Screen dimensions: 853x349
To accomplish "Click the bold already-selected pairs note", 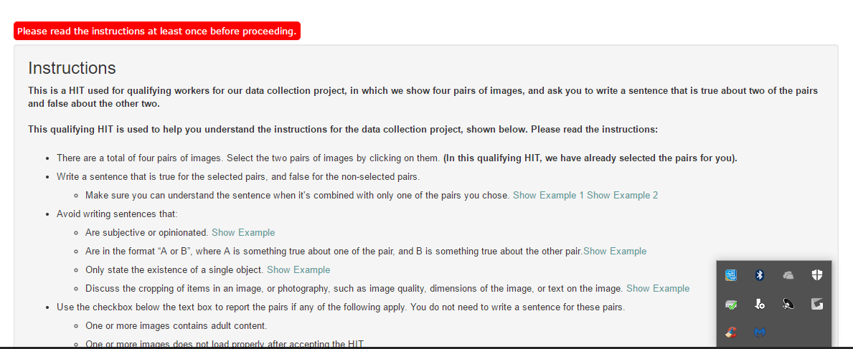I will click(x=590, y=158).
